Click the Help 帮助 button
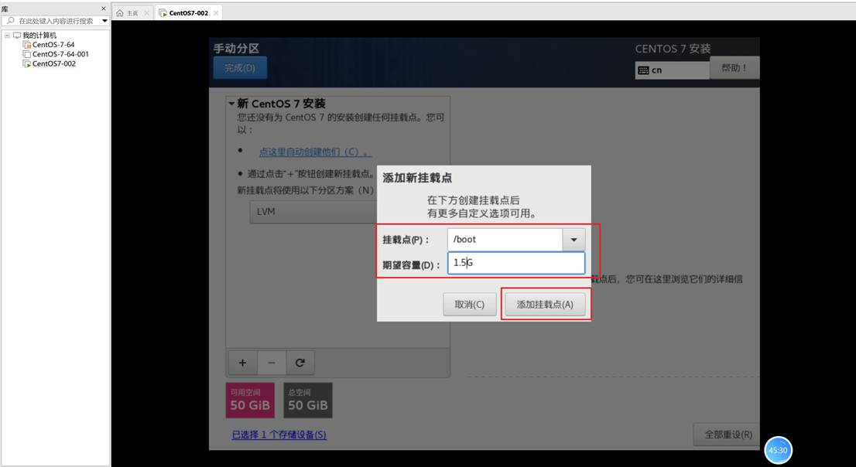The height and width of the screenshot is (467, 856). (734, 67)
